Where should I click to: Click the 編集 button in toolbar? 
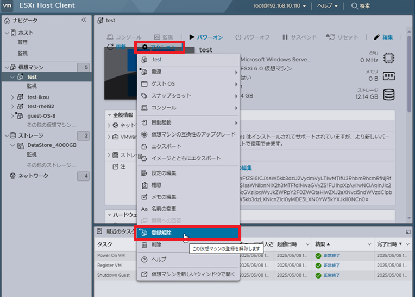click(383, 37)
